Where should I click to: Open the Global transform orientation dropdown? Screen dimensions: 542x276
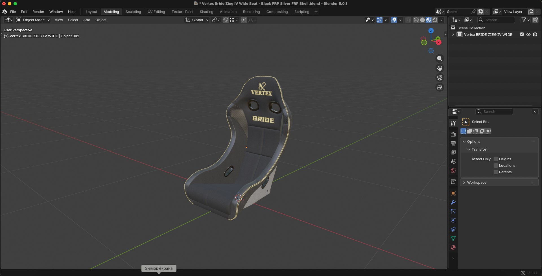point(197,20)
